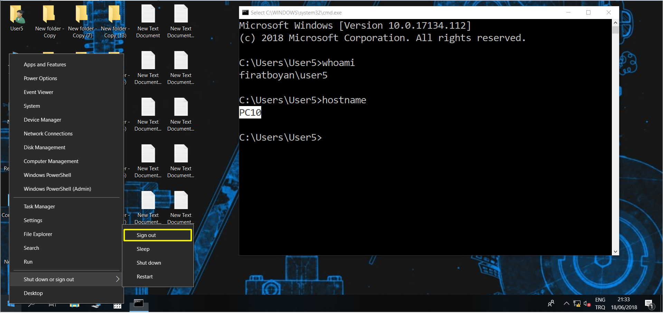The height and width of the screenshot is (313, 663).
Task: Click the '(c) 2018 Microsoft Corporation' copyright line
Action: click(x=382, y=38)
